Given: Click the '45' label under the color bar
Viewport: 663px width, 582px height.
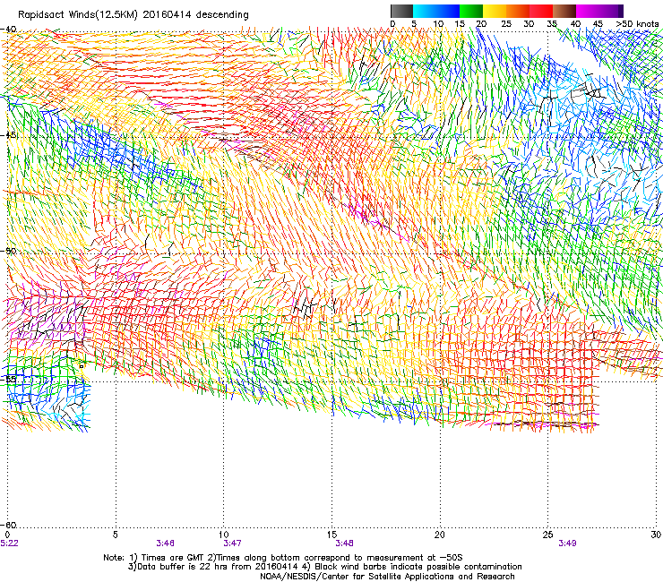Looking at the screenshot, I should (598, 24).
